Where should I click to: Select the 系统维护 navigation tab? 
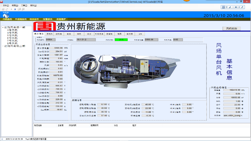[x=61, y=19]
